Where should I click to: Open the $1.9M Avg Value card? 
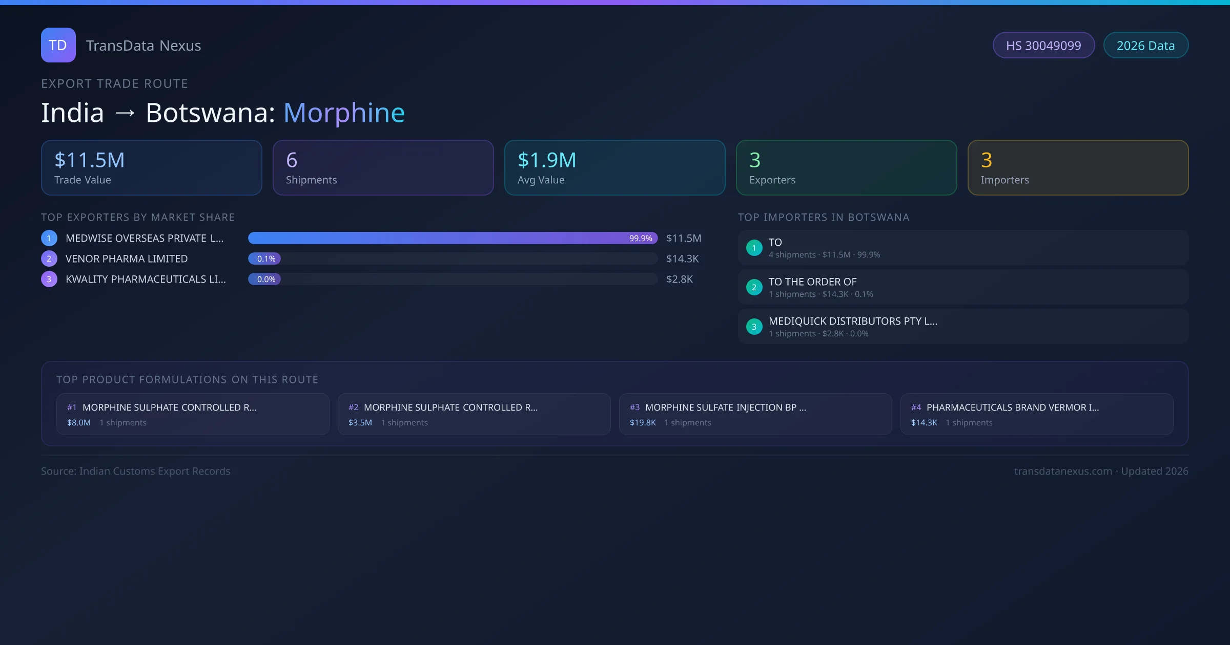[x=614, y=168]
